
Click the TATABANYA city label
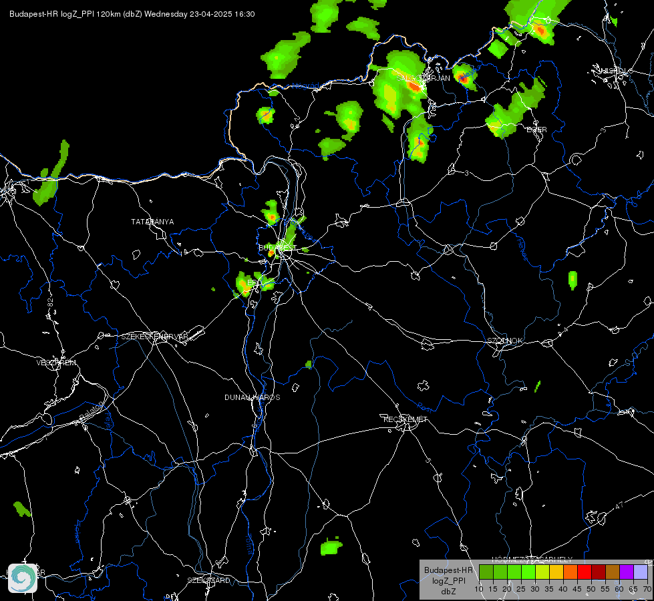click(x=152, y=222)
